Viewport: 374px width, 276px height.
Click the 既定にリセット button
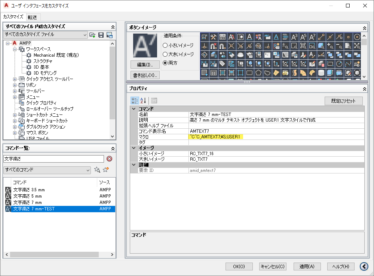(x=343, y=101)
